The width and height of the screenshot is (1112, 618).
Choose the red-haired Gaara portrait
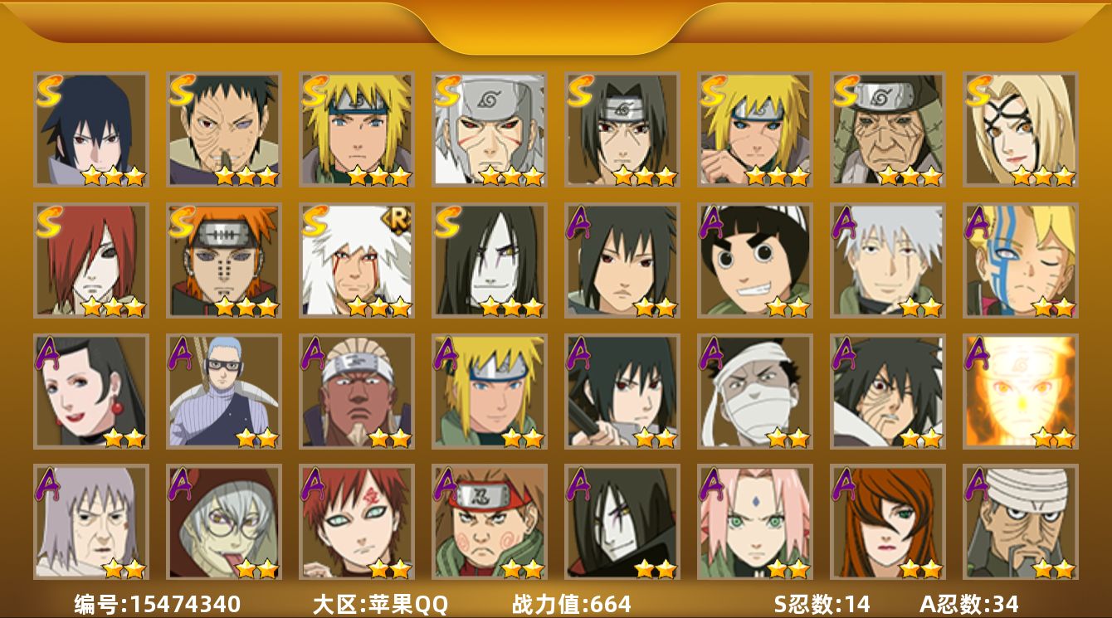[356, 522]
